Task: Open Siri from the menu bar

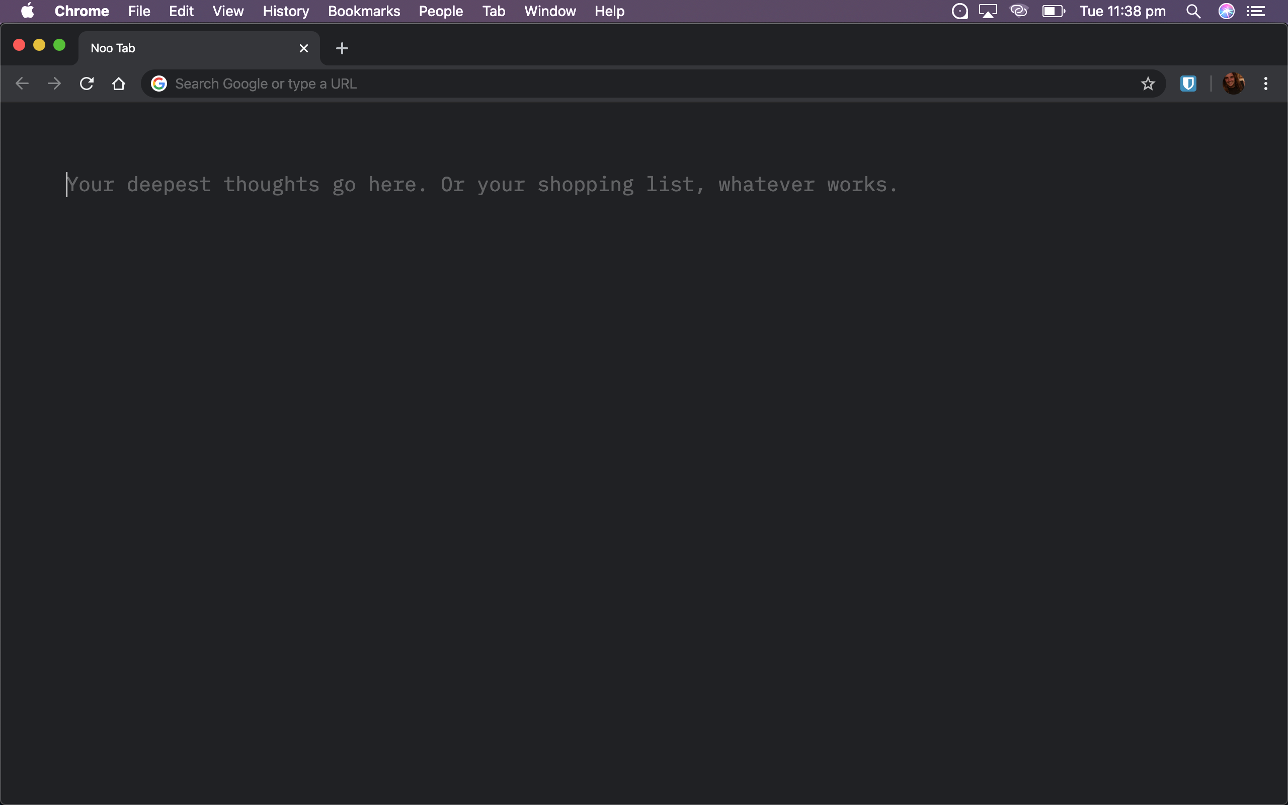Action: point(1226,11)
